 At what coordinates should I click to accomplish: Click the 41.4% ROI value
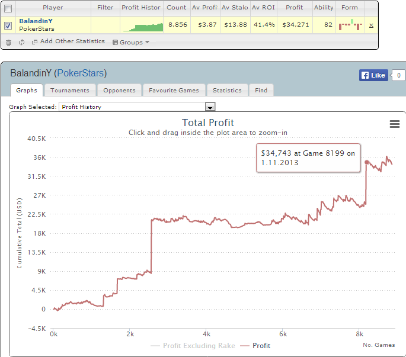[x=264, y=25]
